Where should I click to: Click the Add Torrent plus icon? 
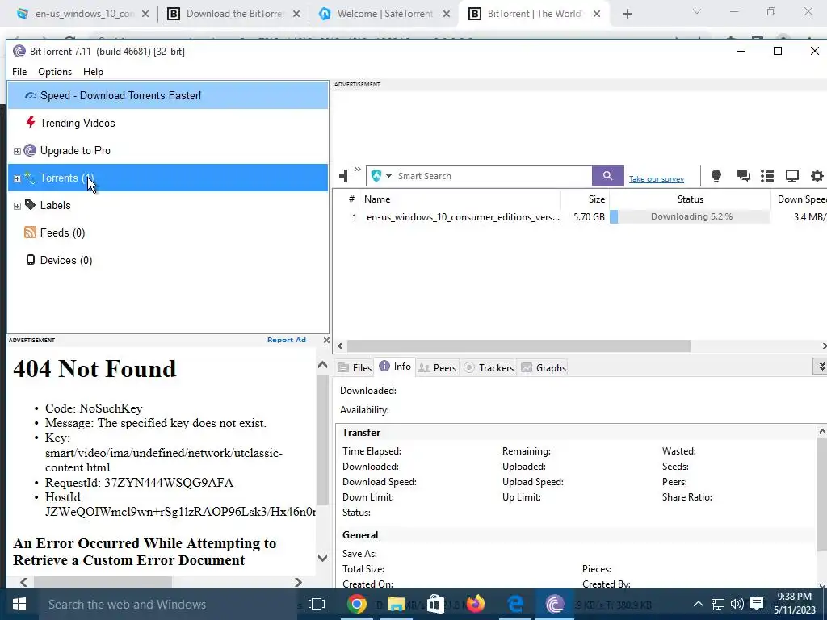343,176
